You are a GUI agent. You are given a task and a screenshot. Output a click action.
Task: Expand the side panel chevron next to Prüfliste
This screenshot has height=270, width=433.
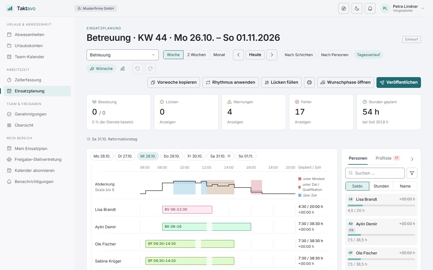[x=412, y=159]
